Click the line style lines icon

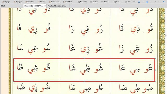(139, 2)
